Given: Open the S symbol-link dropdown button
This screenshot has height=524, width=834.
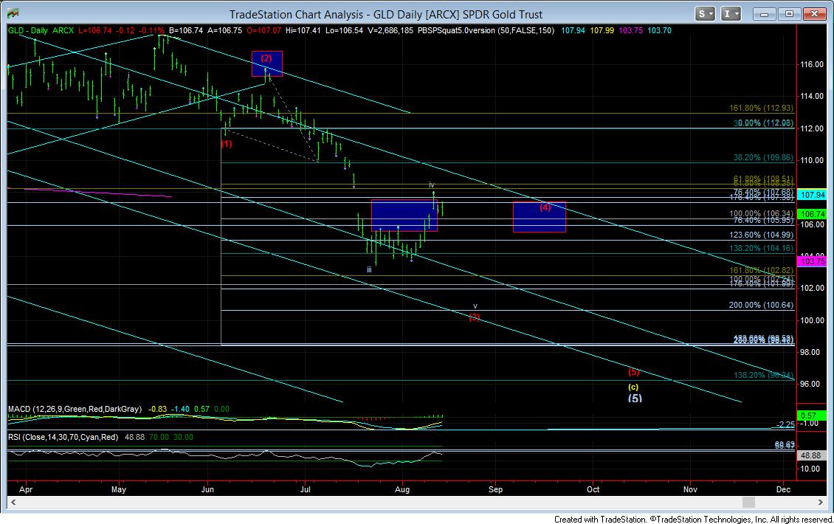Looking at the screenshot, I should (x=705, y=14).
